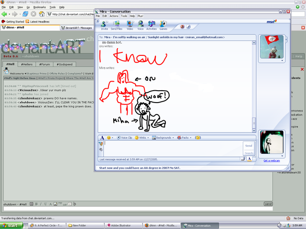Expand the Winks dropdown arrow
306x229 pixels.
click(x=148, y=138)
